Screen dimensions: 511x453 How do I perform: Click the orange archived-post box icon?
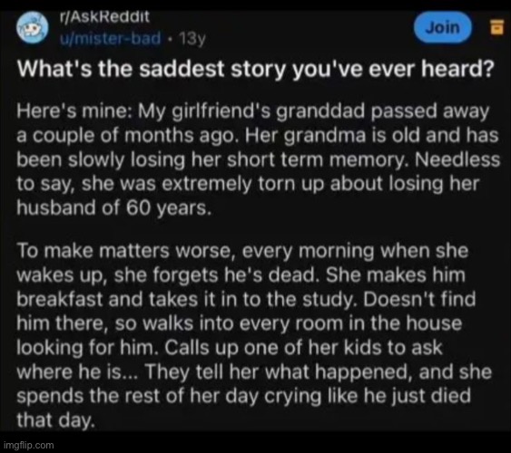click(x=496, y=26)
